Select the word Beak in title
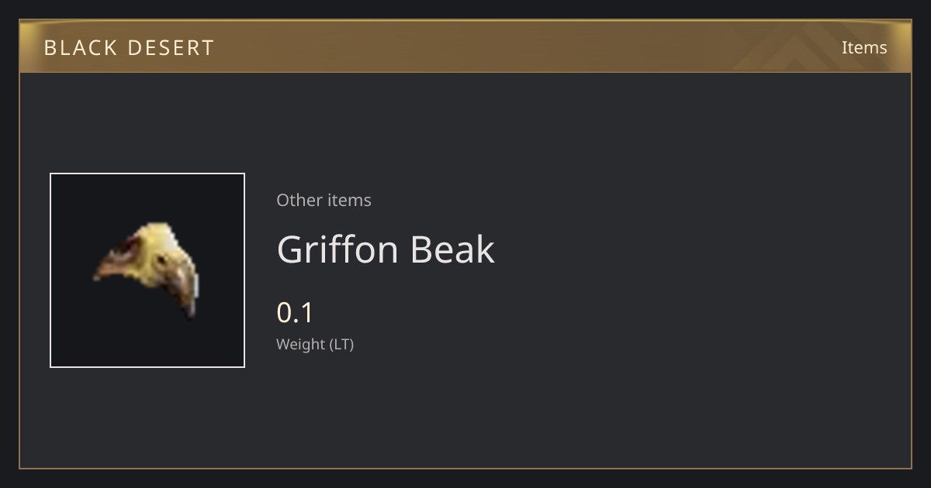The width and height of the screenshot is (931, 488). pos(452,249)
